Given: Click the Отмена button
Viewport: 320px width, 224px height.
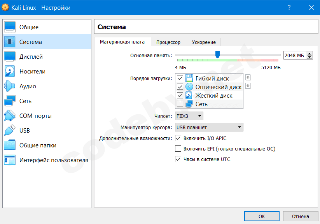Looking at the screenshot, I should (301, 216).
